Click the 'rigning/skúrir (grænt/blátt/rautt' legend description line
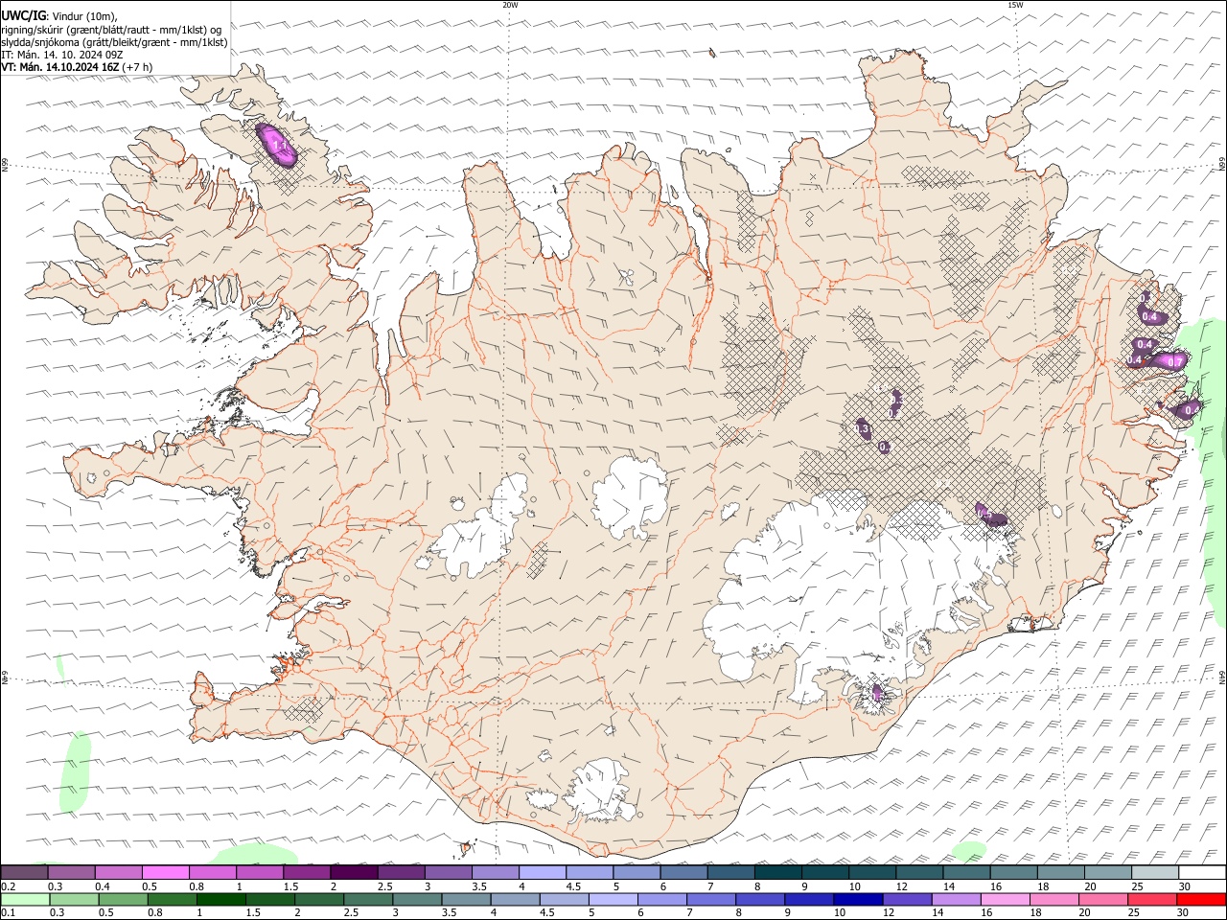This screenshot has width=1227, height=920. pos(111,30)
